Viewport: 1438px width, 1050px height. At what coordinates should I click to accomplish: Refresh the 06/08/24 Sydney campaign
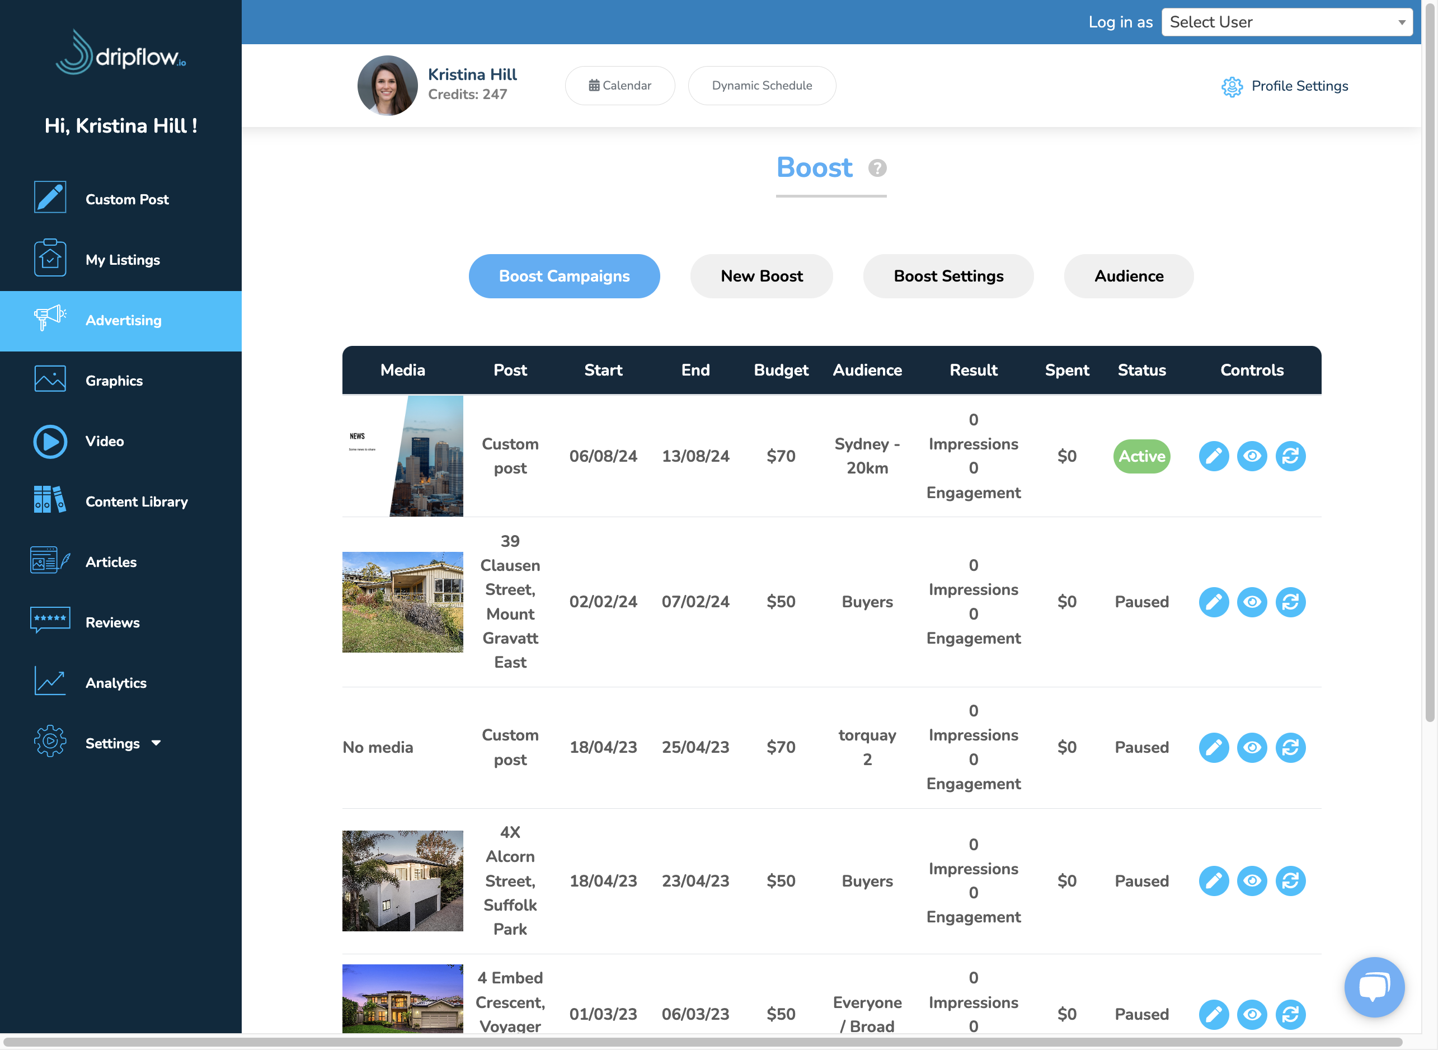point(1290,456)
